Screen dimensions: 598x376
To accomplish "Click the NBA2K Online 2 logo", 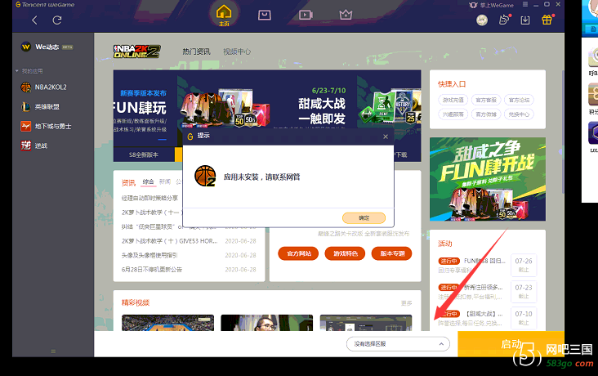I will point(136,51).
